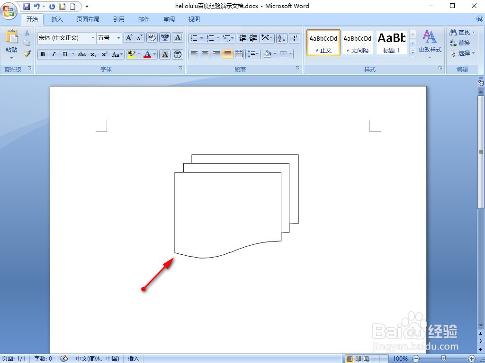Decrease paragraph indent
The height and width of the screenshot is (363, 485).
pyautogui.click(x=243, y=38)
